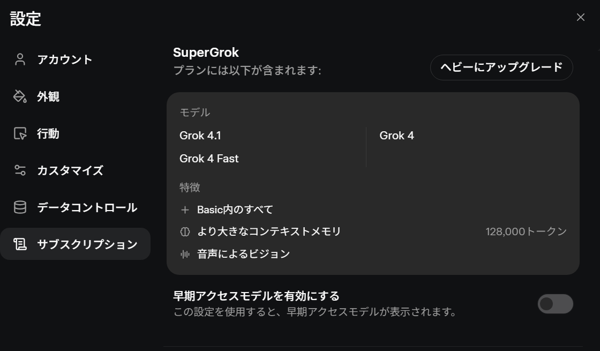This screenshot has height=351, width=600.
Task: Click the サブスクリプション receipt icon
Action: (20, 244)
